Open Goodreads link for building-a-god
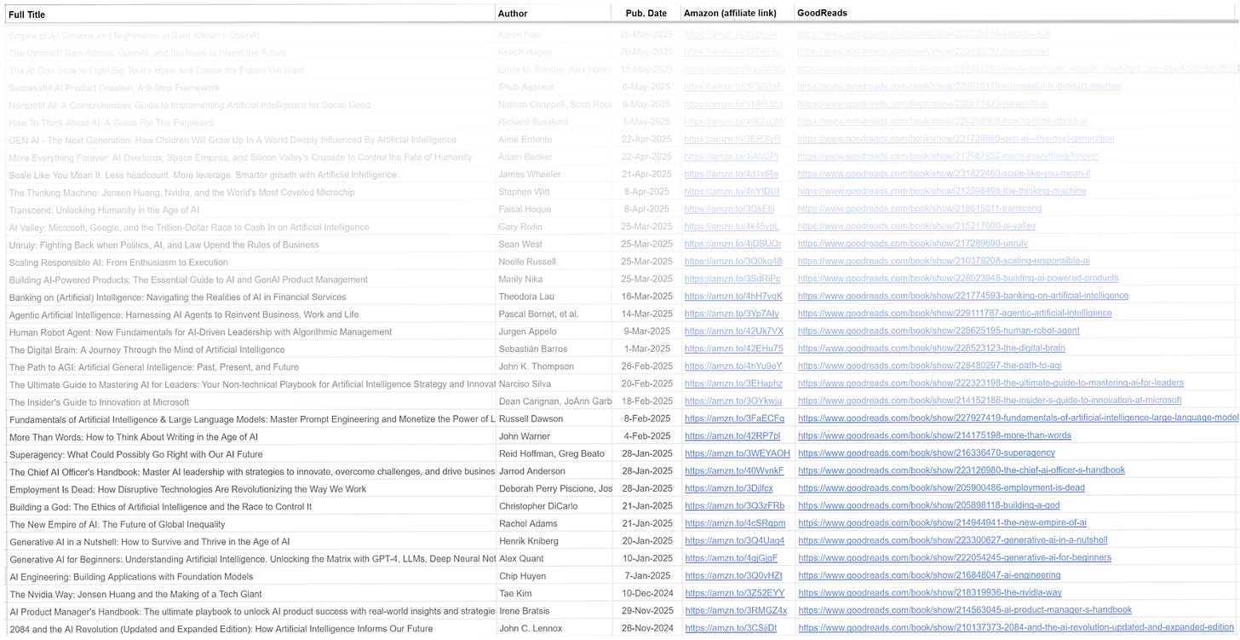 tap(929, 505)
